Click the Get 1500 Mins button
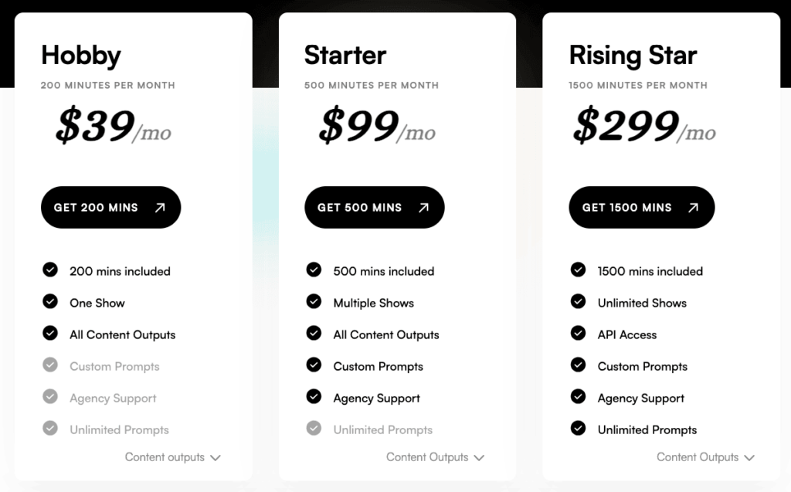Screen dimensions: 791x492 coord(642,208)
